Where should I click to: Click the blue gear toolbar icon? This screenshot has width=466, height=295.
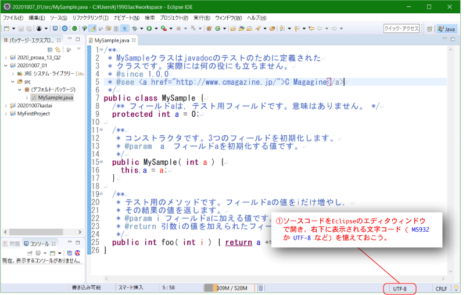click(64, 28)
